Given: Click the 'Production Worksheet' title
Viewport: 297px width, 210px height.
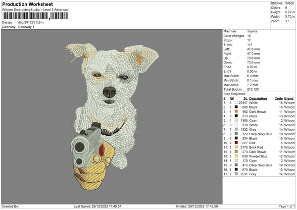Looking at the screenshot, I should coord(28,4).
